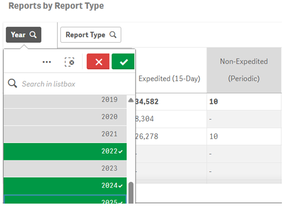The height and width of the screenshot is (206, 284).
Task: Click the magnifier icon in Year filter
Action: [33, 35]
